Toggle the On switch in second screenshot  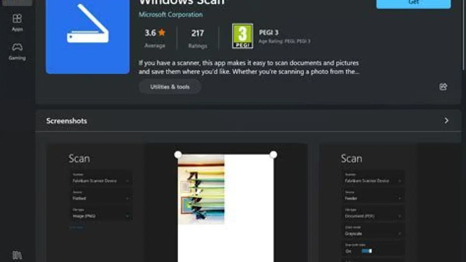click(x=367, y=251)
